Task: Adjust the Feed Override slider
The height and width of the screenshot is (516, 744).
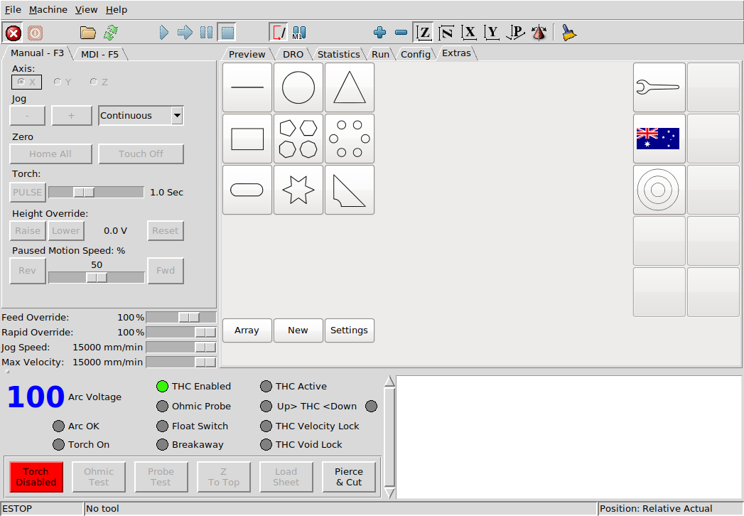Action: point(181,318)
